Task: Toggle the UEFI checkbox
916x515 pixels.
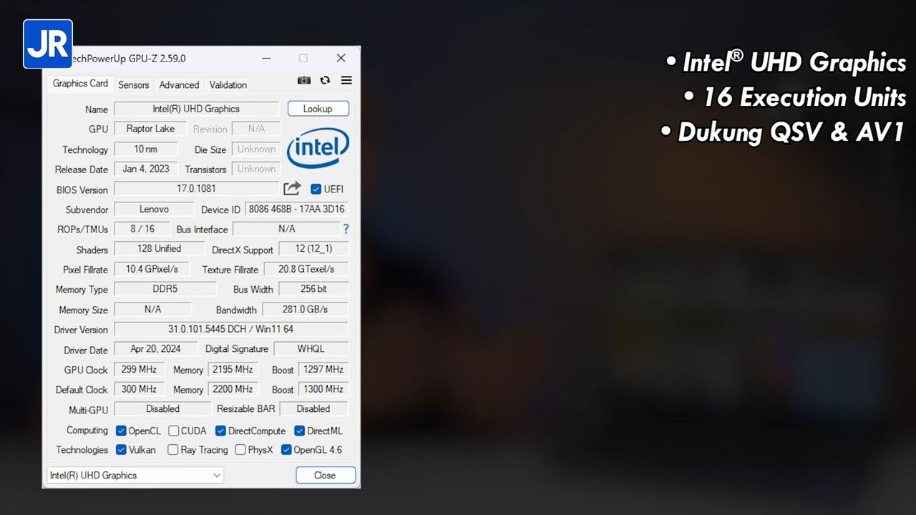Action: pyautogui.click(x=316, y=190)
